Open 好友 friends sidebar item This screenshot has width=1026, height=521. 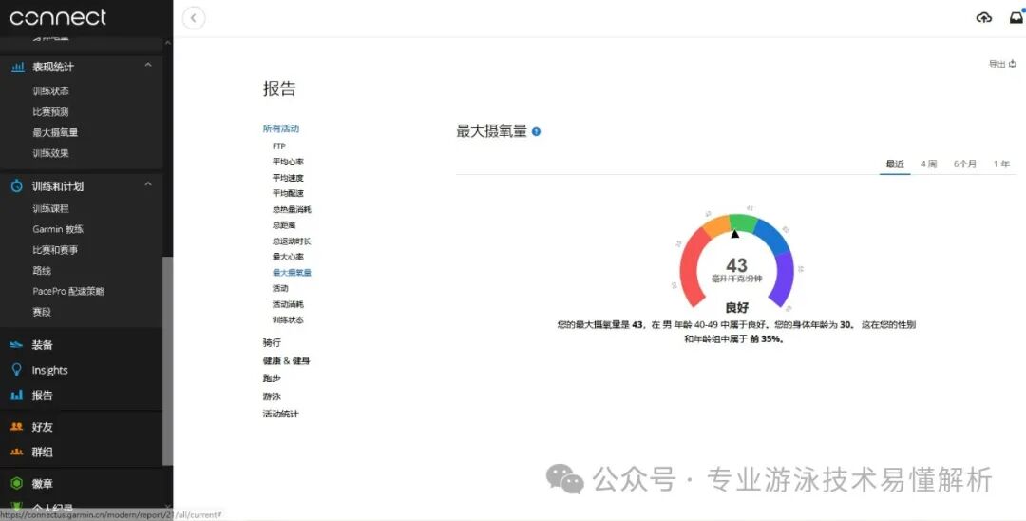click(42, 427)
